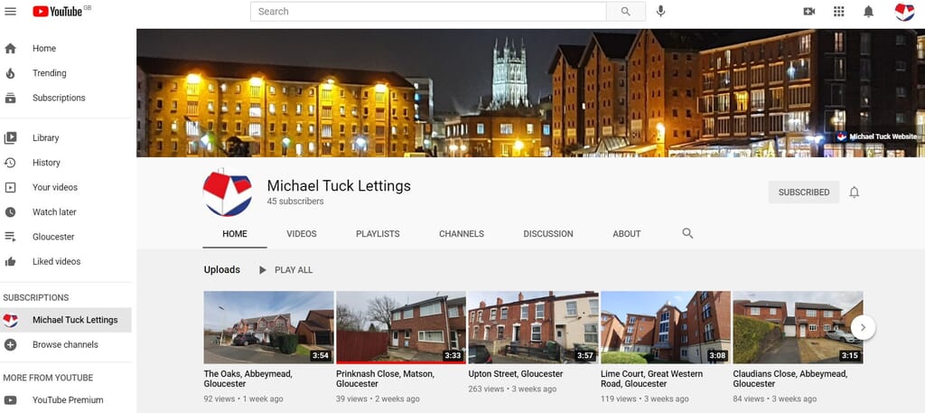Click Upton Street, Gloucester title
The image size is (925, 413).
coord(516,374)
